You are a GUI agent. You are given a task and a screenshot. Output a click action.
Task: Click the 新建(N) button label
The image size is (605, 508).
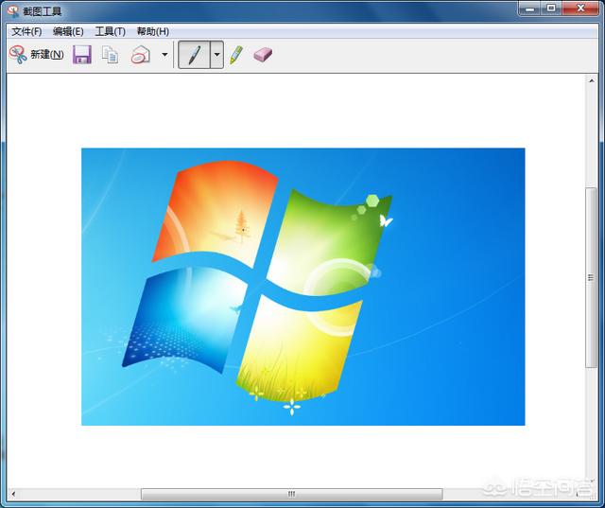(47, 55)
